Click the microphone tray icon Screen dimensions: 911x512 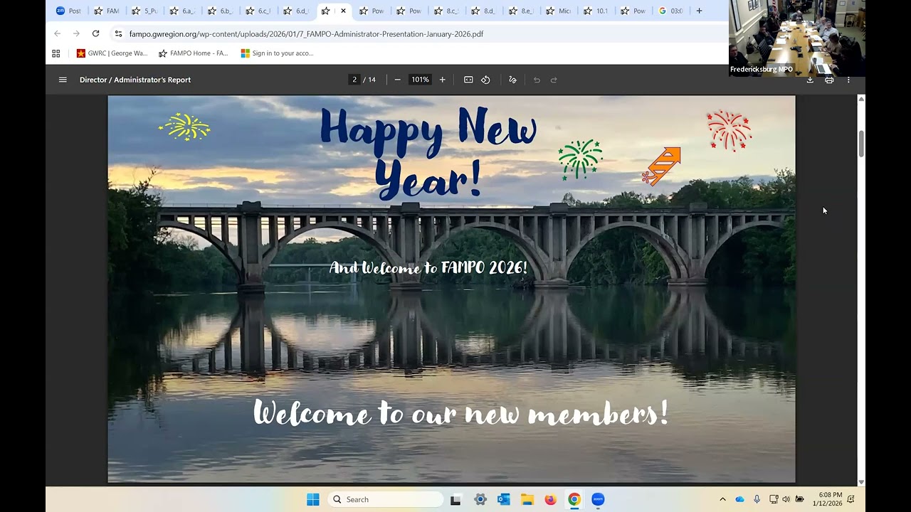(x=757, y=499)
